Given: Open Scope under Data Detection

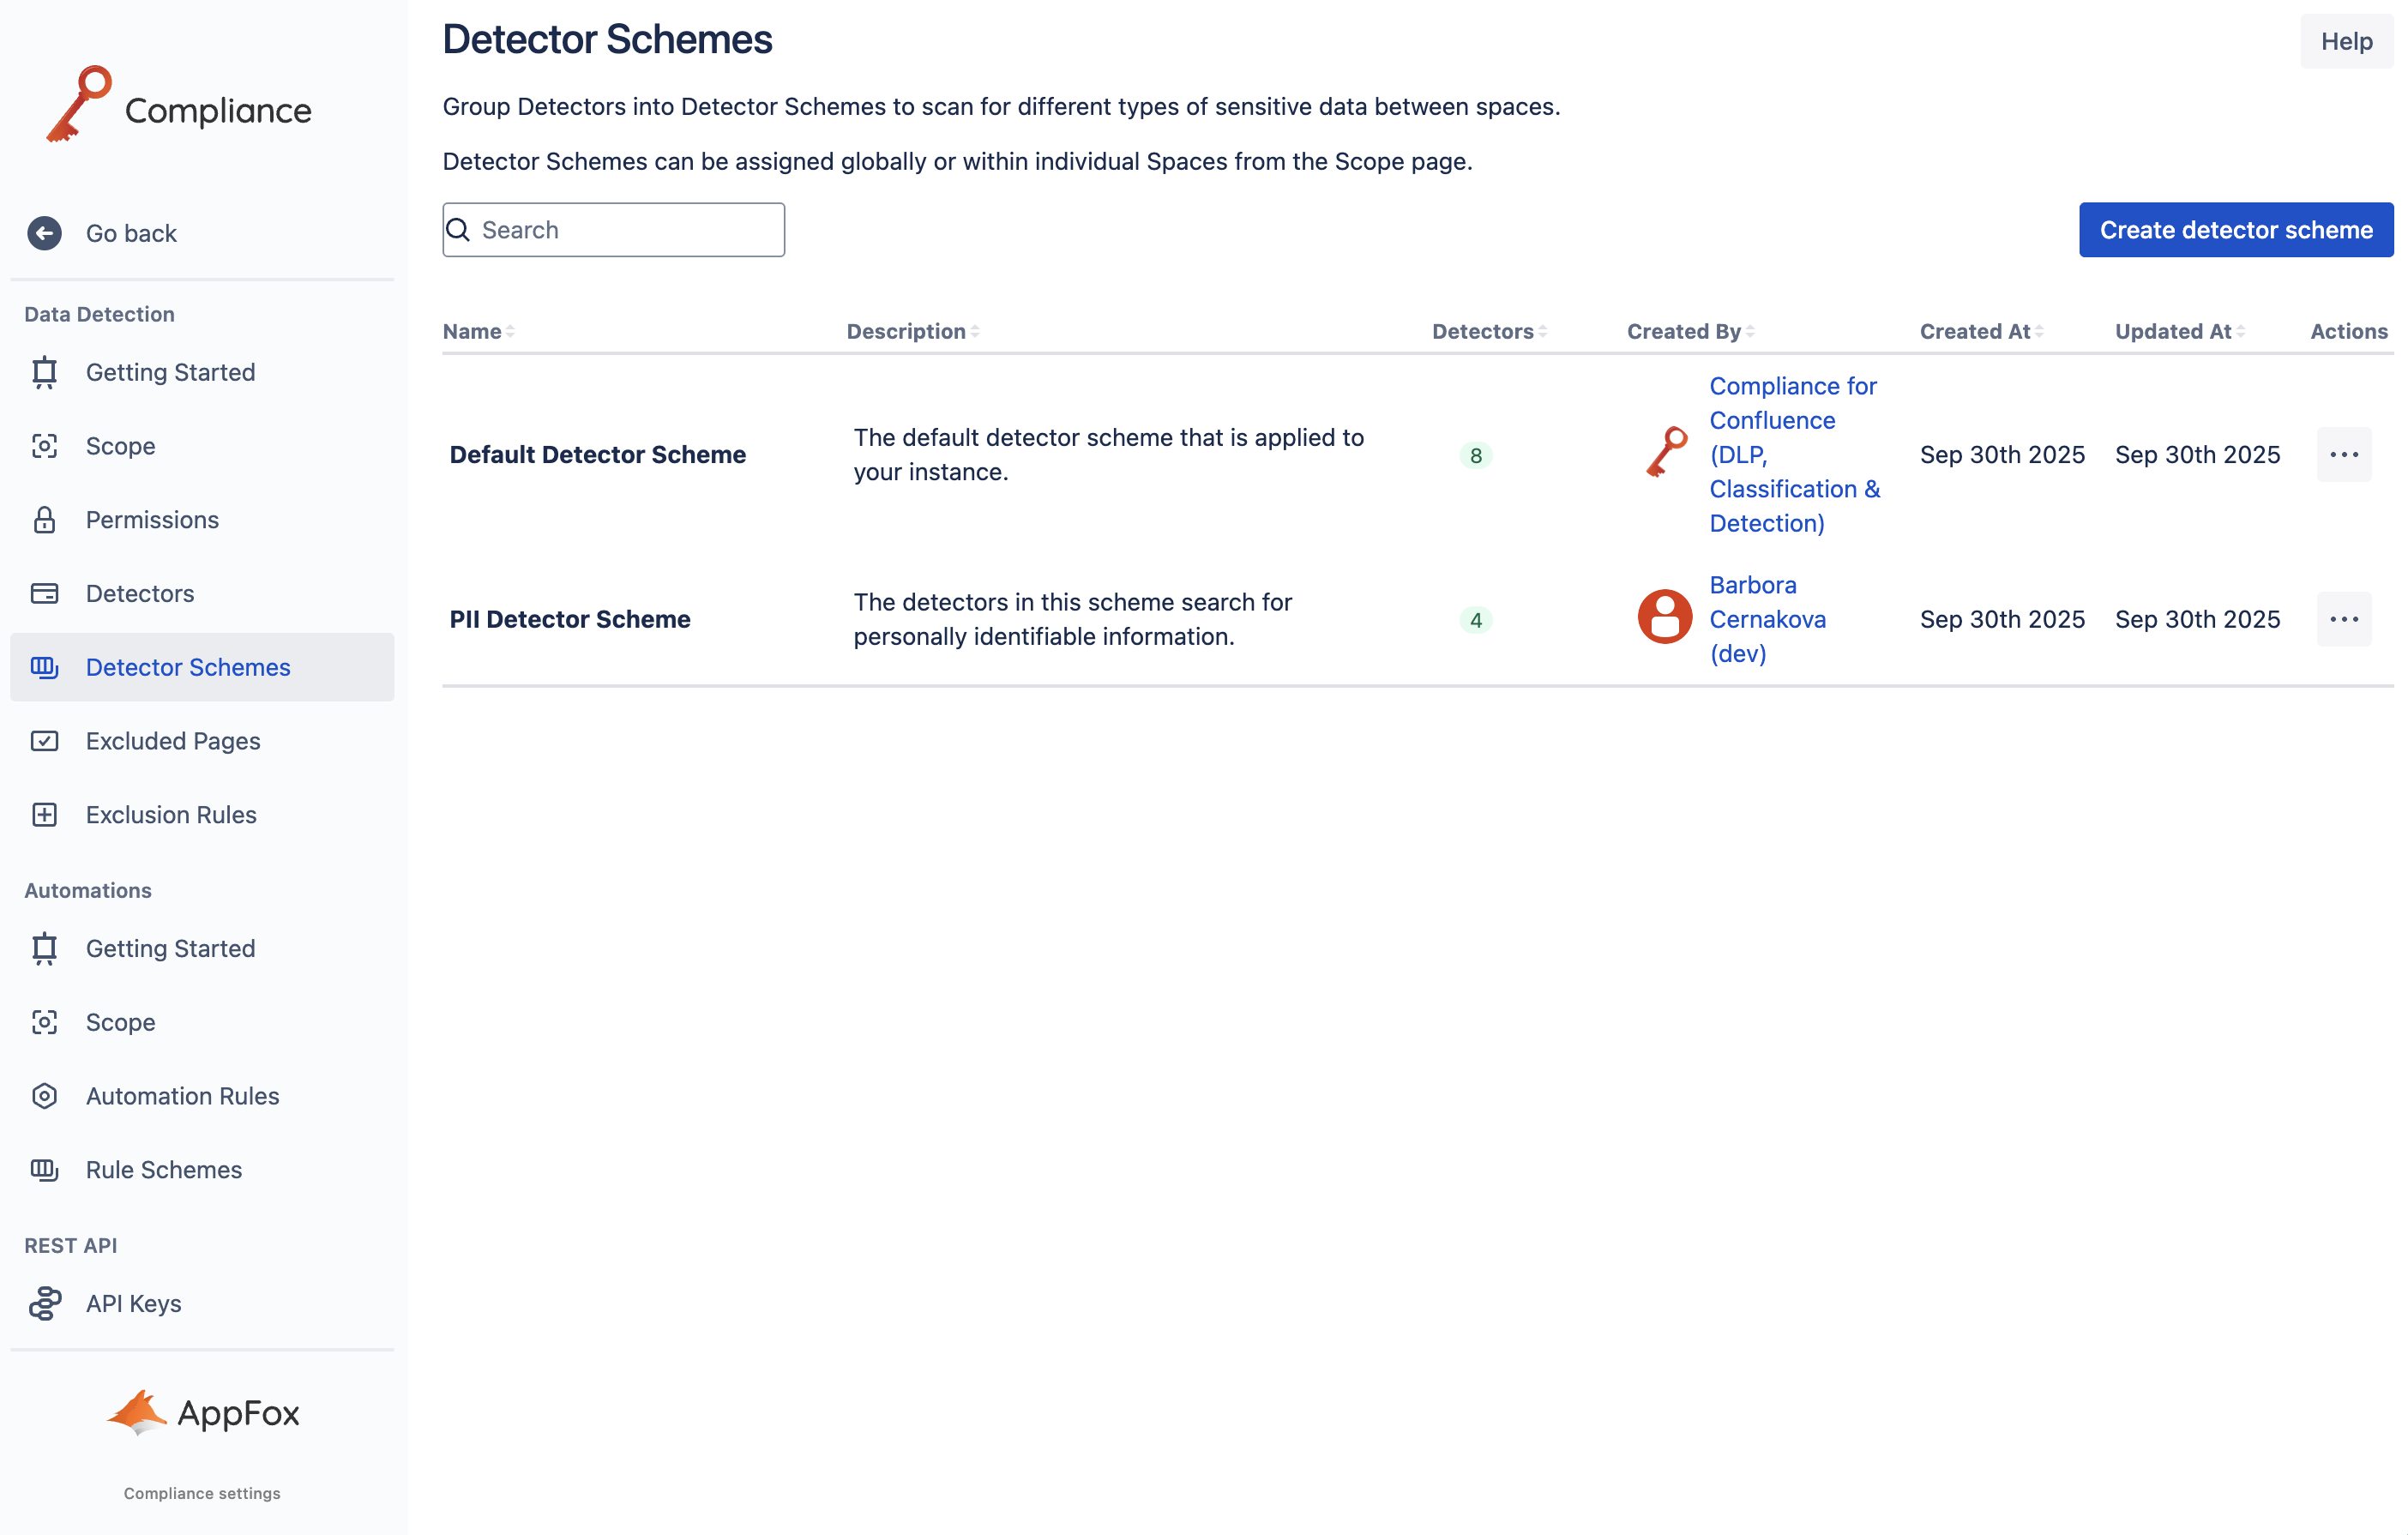Looking at the screenshot, I should 120,446.
